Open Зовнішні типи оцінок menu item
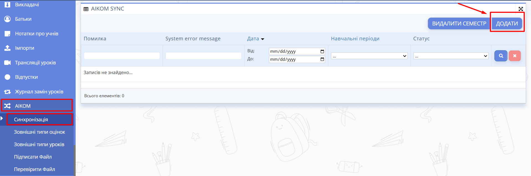Viewport: 531px width, 176px height. [40, 132]
